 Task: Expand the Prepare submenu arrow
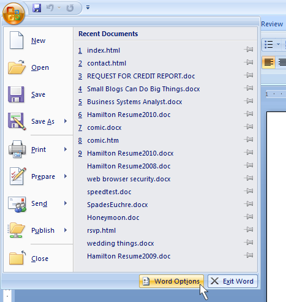coord(66,176)
